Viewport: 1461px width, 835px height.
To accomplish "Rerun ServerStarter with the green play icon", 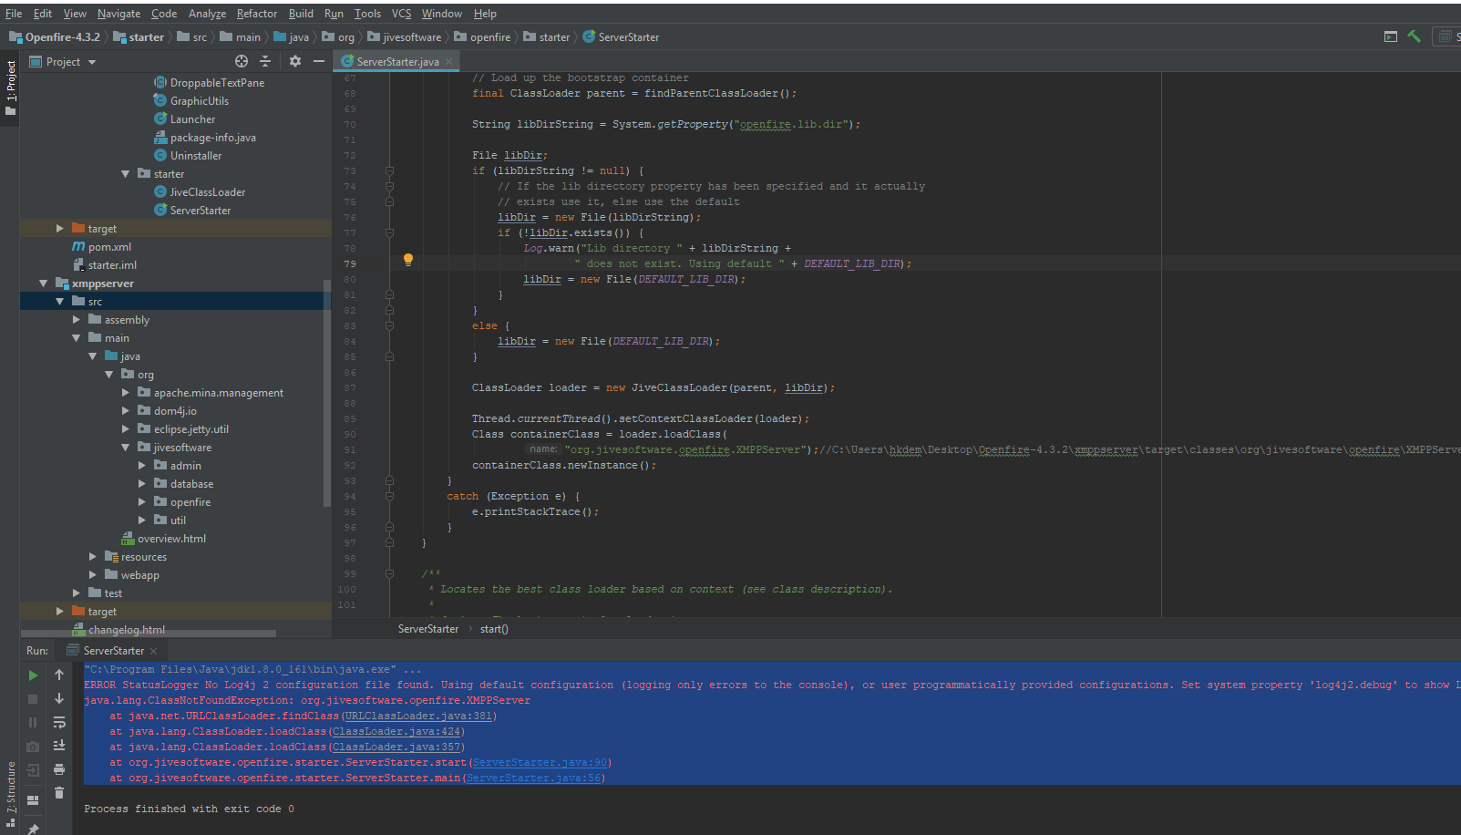I will (x=33, y=675).
